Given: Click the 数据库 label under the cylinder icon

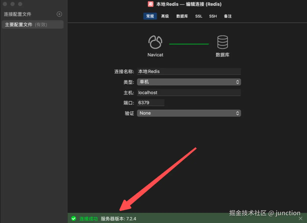Looking at the screenshot, I should click(x=222, y=55).
